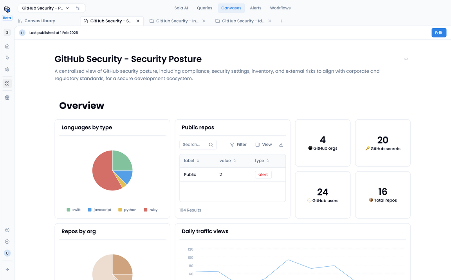
Task: Click the Beta badge under logo
Action: [x=7, y=18]
